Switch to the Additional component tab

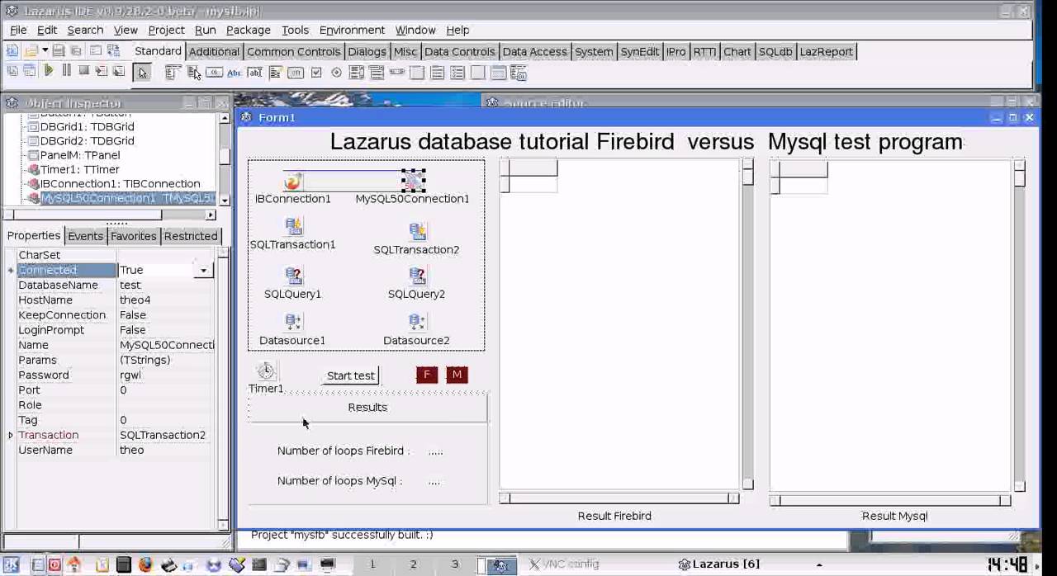click(x=214, y=51)
